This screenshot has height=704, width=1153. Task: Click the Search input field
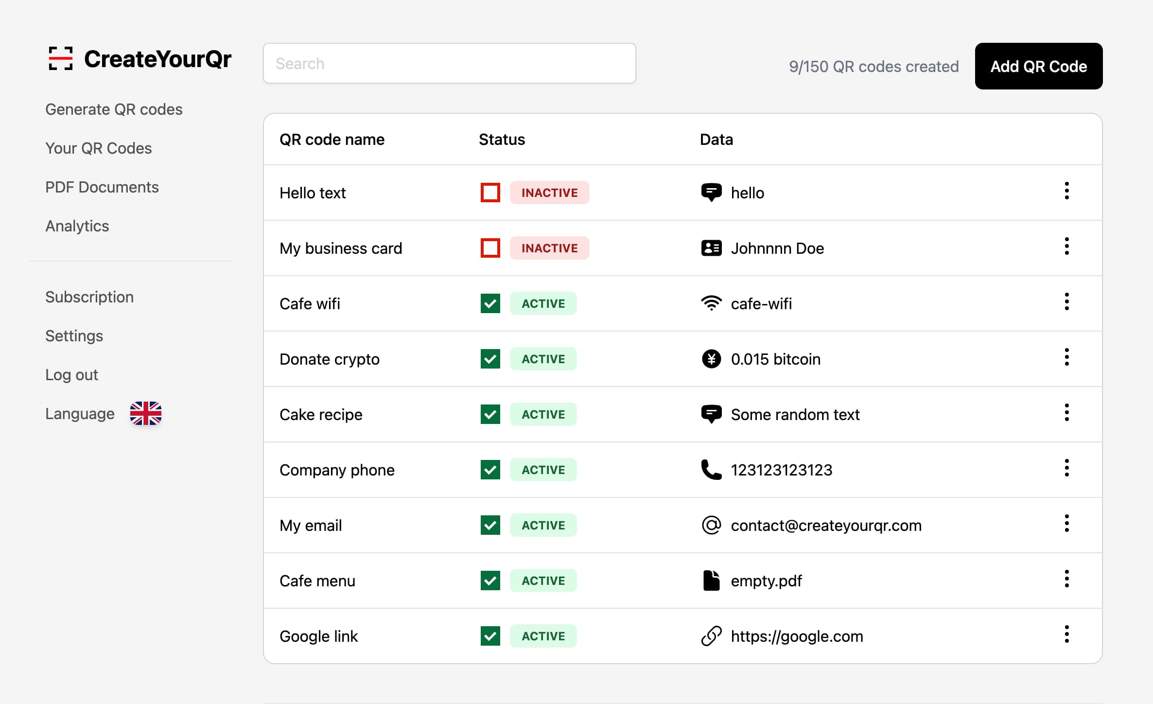tap(449, 64)
